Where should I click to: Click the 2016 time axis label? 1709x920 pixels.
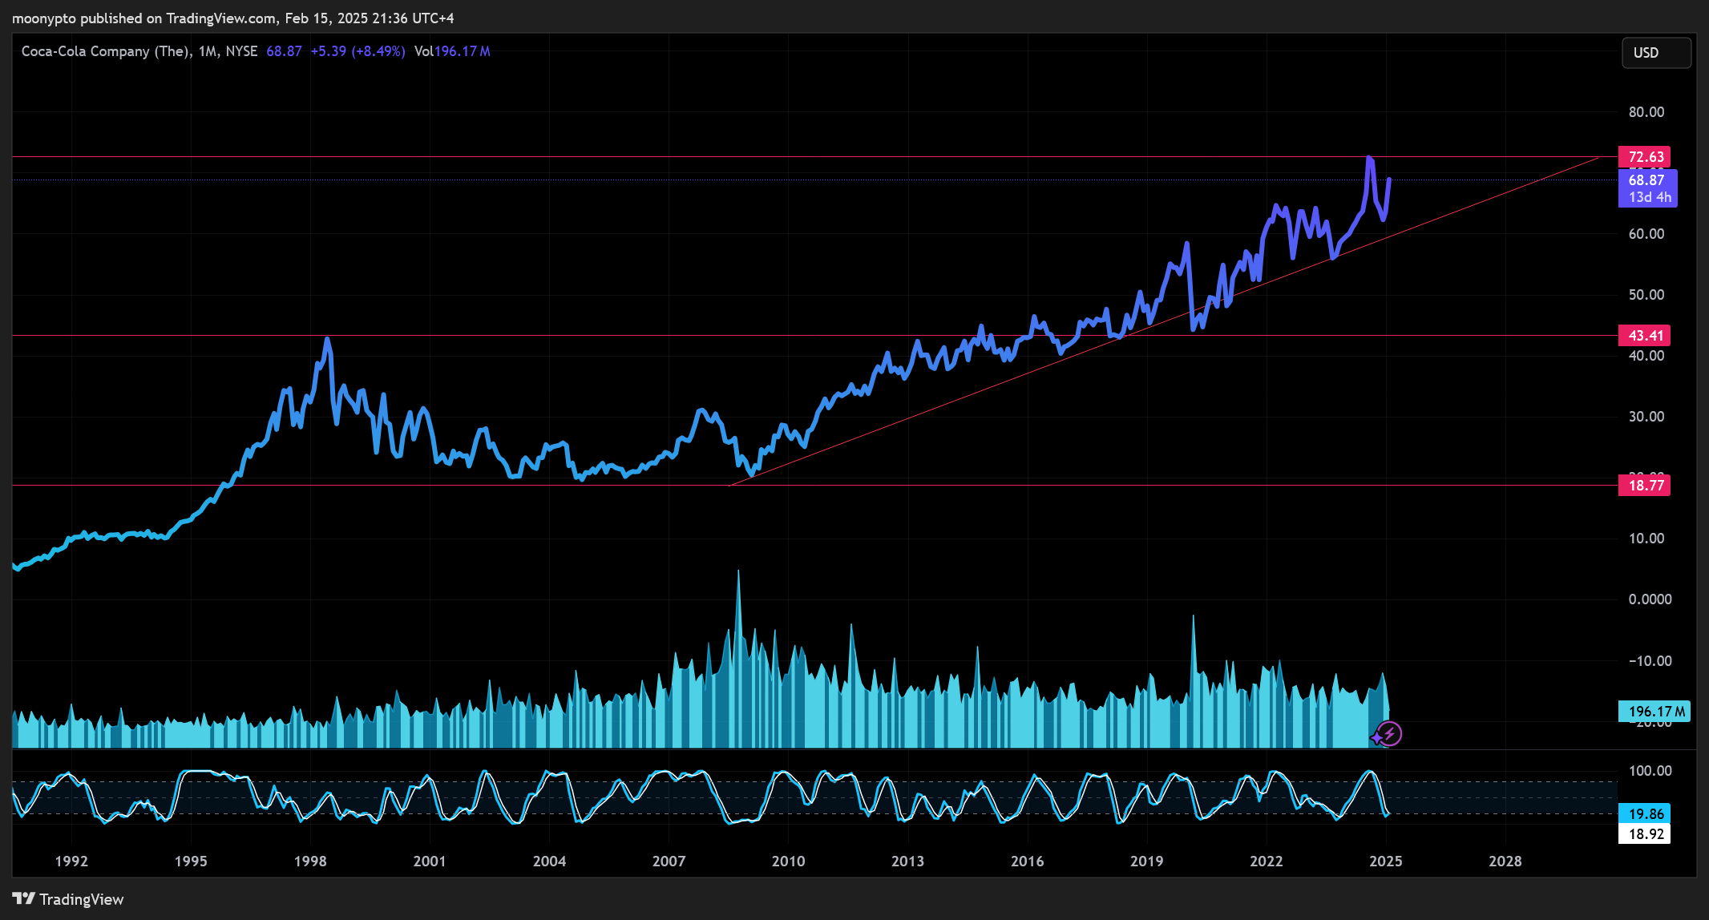point(1027,861)
